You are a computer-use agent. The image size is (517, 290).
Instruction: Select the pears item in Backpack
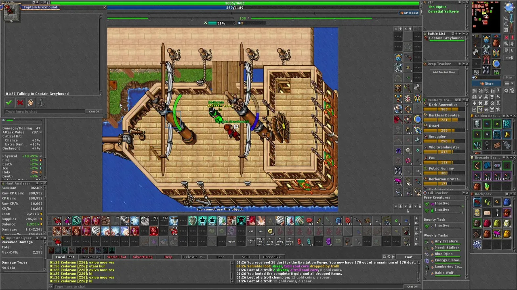pos(487,202)
